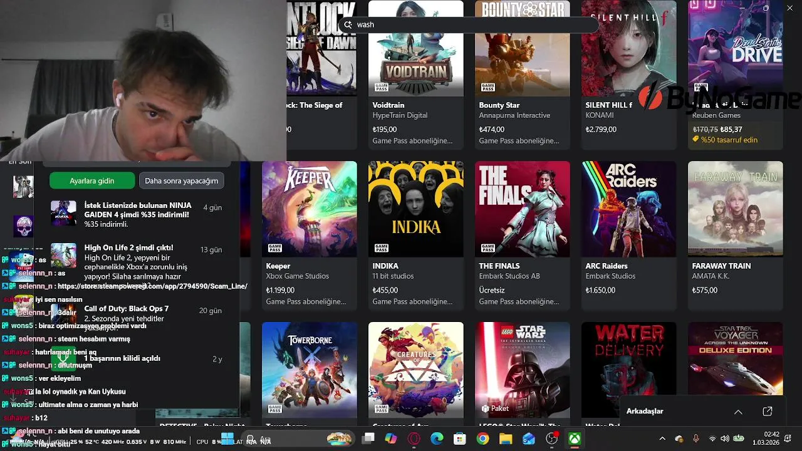Click the ₺2.799,00 price under SILENT HILL f

point(601,130)
